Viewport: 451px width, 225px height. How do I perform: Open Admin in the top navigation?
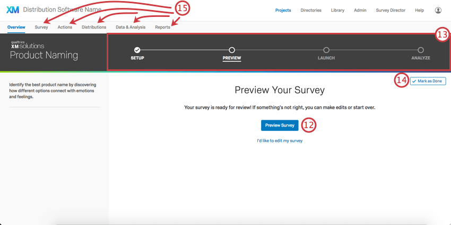pos(360,11)
